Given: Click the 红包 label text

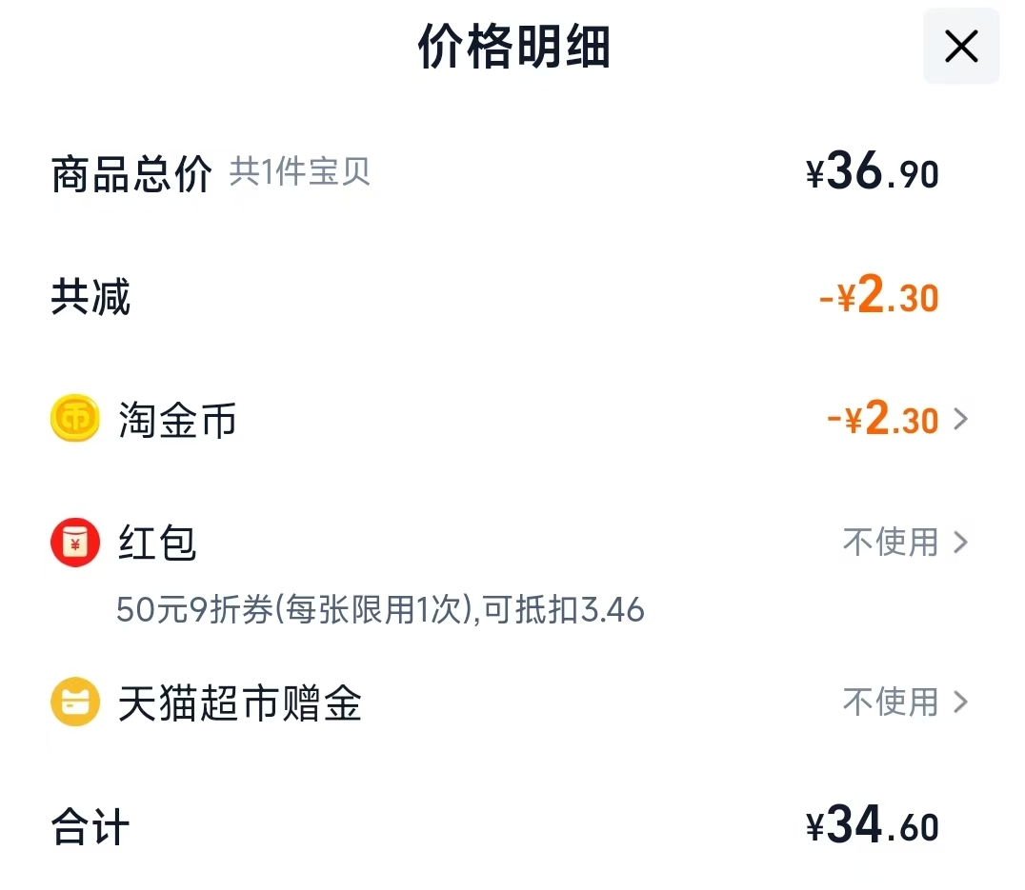Looking at the screenshot, I should coord(157,543).
